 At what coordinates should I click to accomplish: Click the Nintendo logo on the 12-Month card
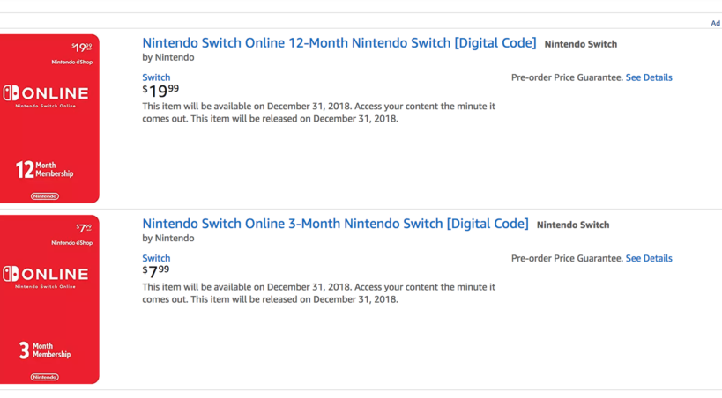(45, 196)
